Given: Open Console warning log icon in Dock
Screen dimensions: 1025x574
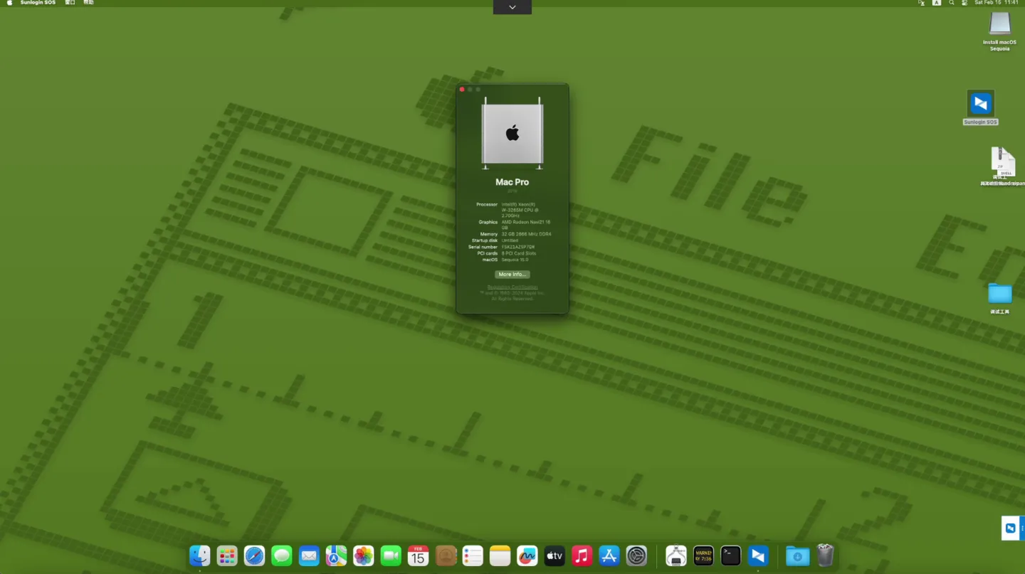Looking at the screenshot, I should click(703, 556).
